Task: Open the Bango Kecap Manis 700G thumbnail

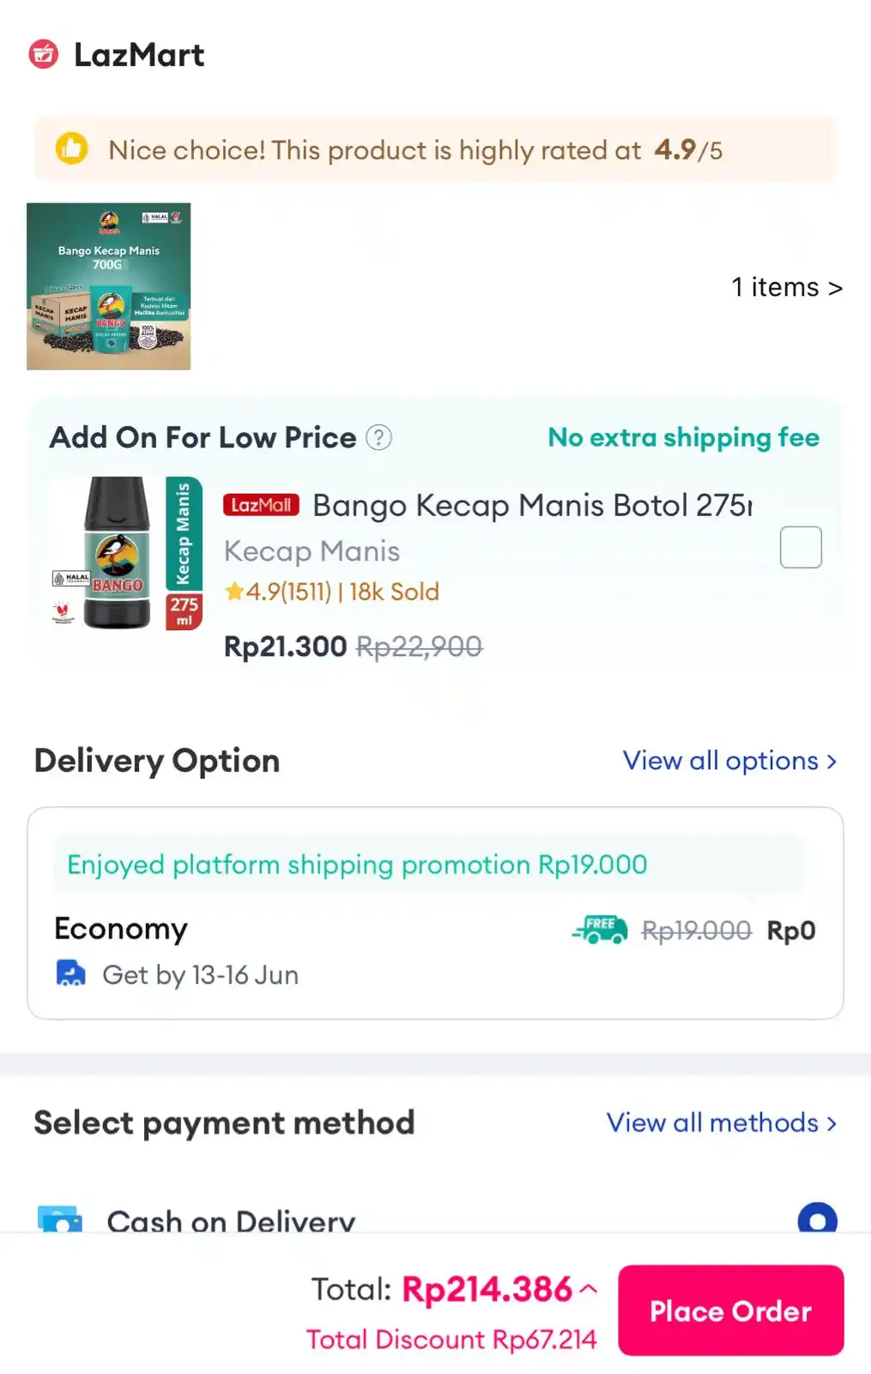Action: [109, 287]
